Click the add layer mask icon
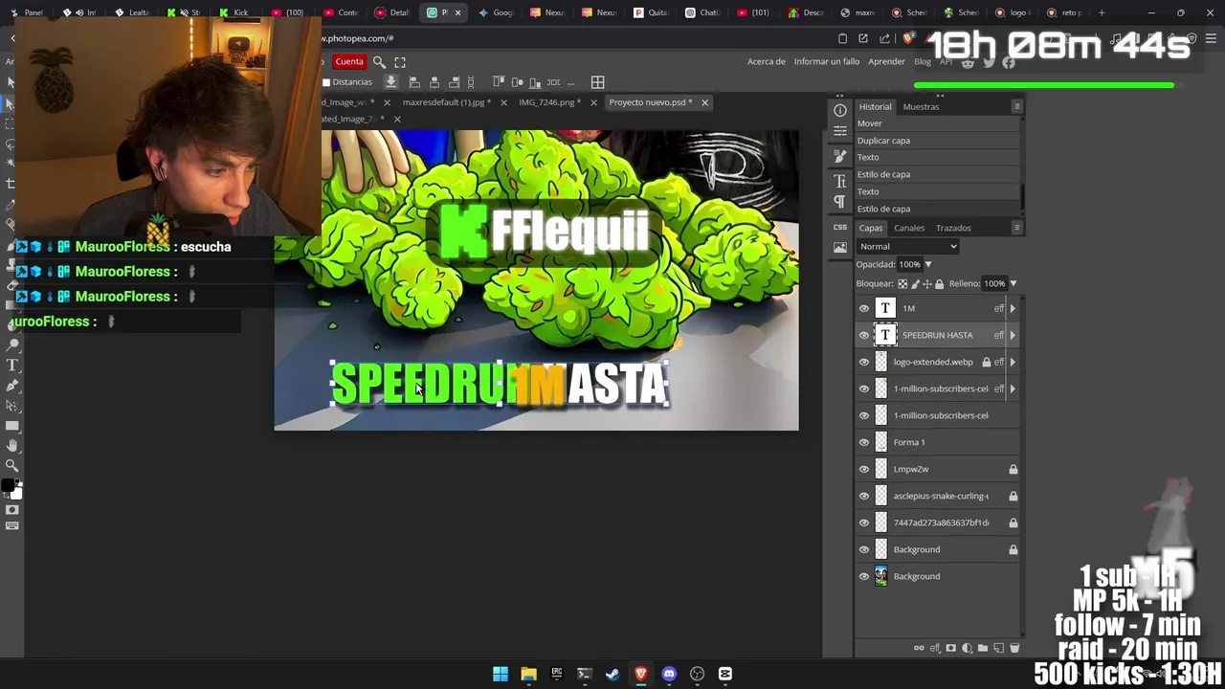The image size is (1225, 689). (950, 648)
